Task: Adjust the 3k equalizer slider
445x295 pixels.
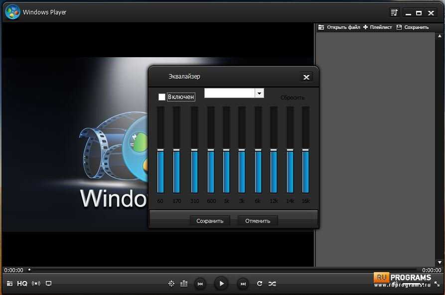Action: pyautogui.click(x=242, y=150)
